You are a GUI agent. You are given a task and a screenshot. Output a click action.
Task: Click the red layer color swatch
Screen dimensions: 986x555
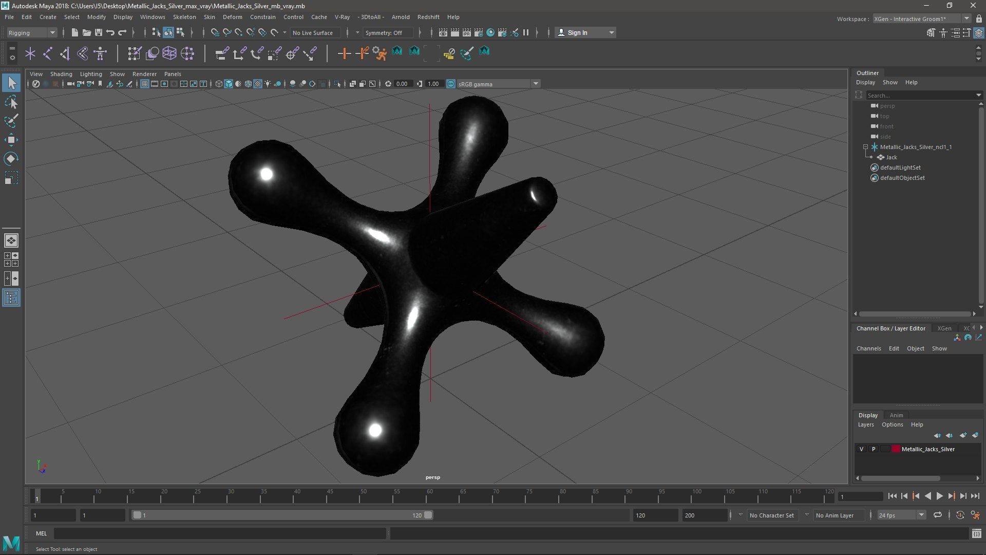[x=896, y=449]
